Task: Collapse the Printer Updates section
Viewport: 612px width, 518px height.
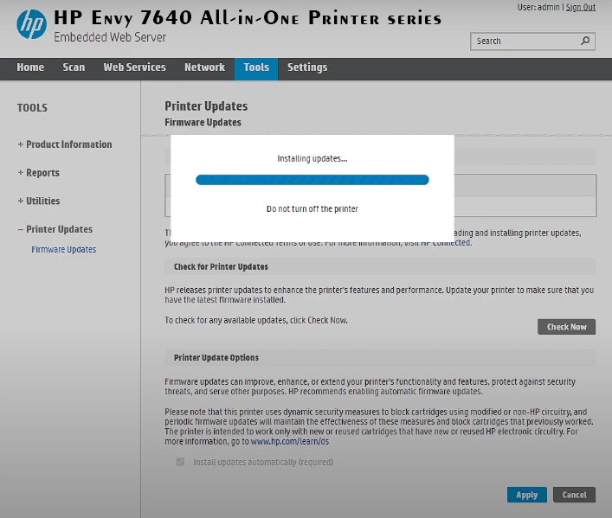Action: point(55,229)
